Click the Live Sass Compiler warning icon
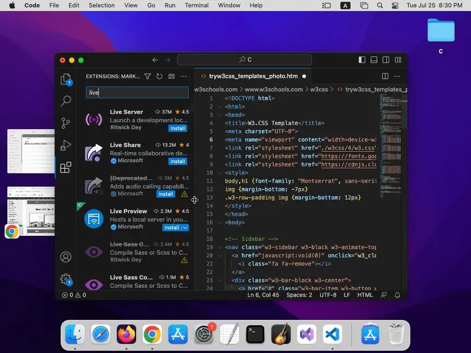 [184, 260]
